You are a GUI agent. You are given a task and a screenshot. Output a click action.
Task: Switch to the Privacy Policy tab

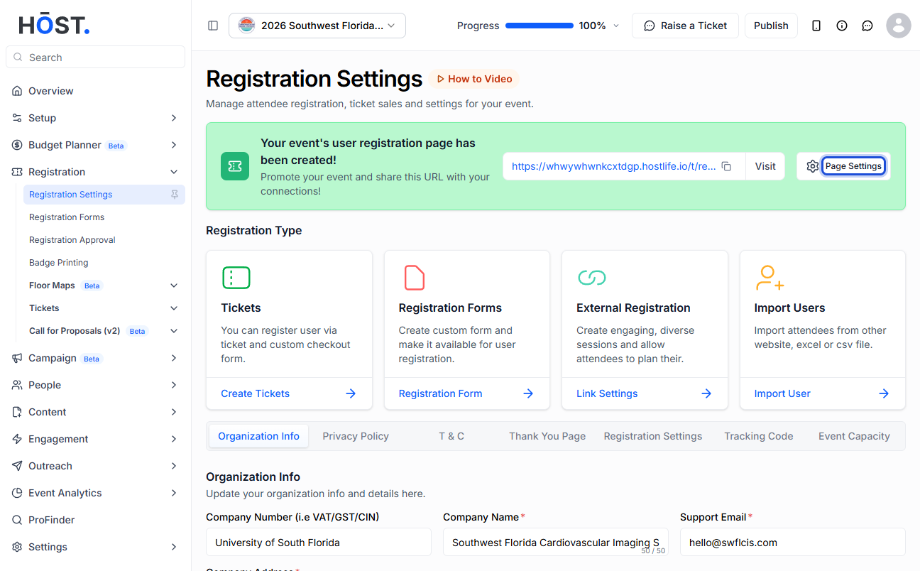pyautogui.click(x=356, y=436)
